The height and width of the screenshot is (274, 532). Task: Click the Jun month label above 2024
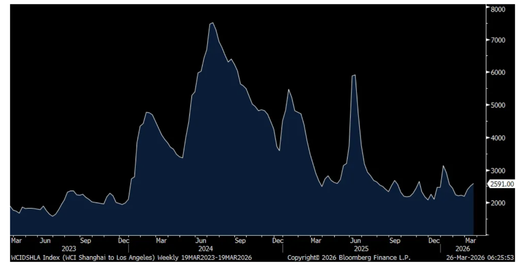[x=201, y=241]
